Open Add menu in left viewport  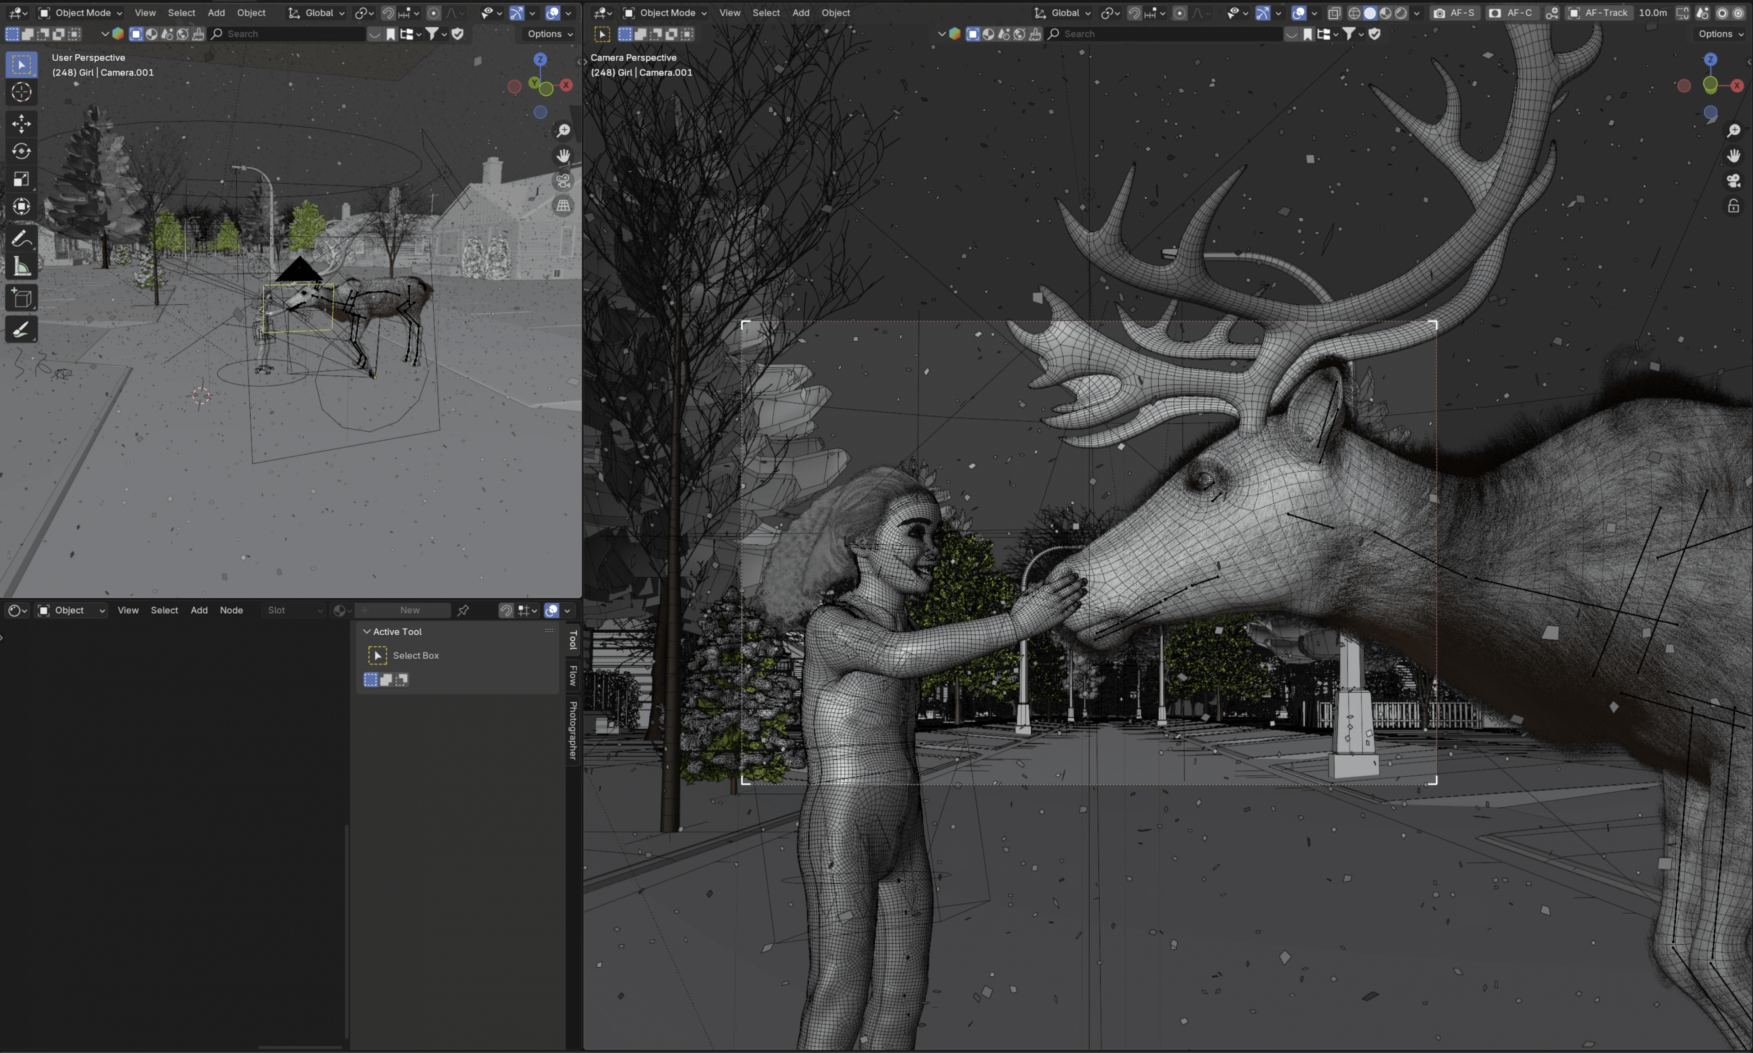pyautogui.click(x=216, y=13)
